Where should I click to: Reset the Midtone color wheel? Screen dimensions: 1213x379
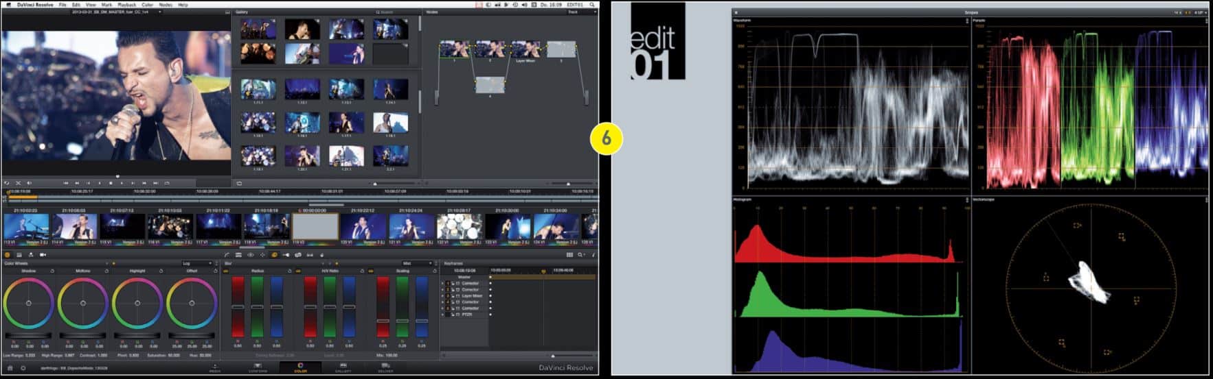click(106, 271)
